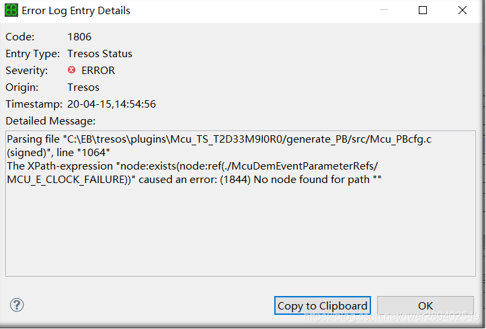Dismiss the dialog with the OK button
Image resolution: width=486 pixels, height=329 pixels.
[426, 305]
